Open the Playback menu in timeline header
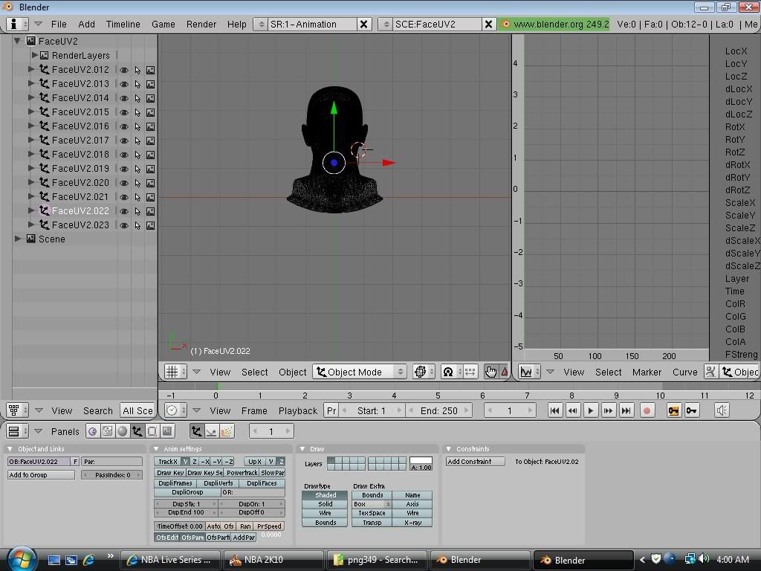The height and width of the screenshot is (571, 761). click(297, 410)
